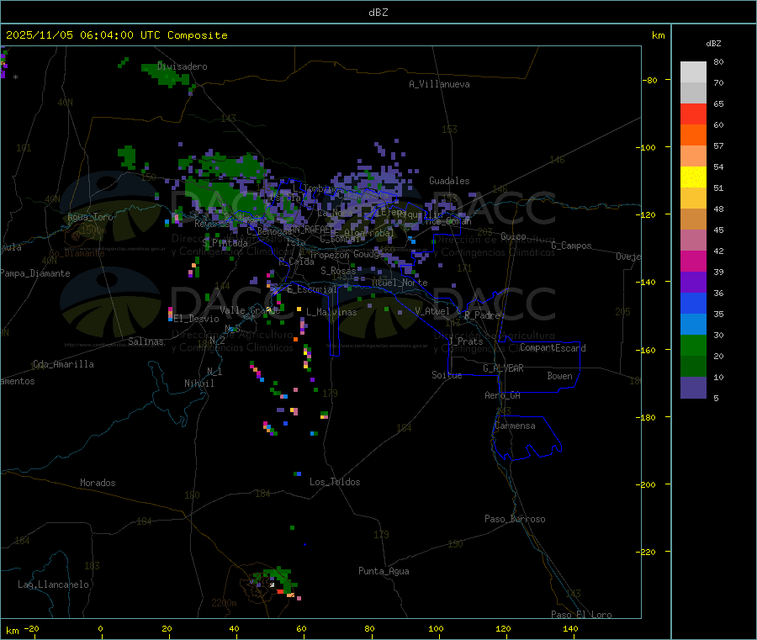Viewport: 757px width, 640px height.
Task: Click the green 30 dBZ legend swatch
Action: (x=693, y=345)
